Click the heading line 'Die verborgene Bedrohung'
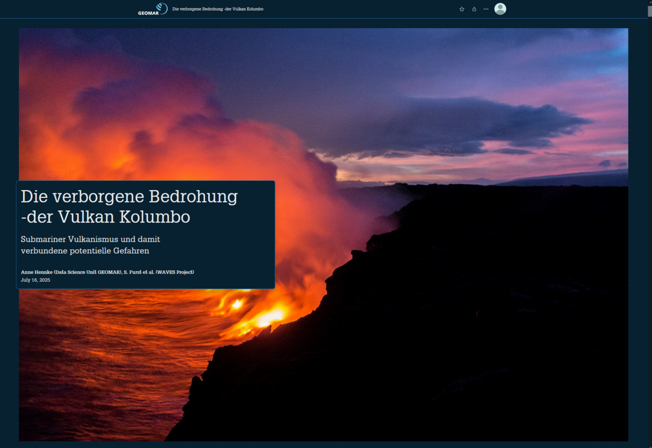The height and width of the screenshot is (448, 652). coord(129,197)
